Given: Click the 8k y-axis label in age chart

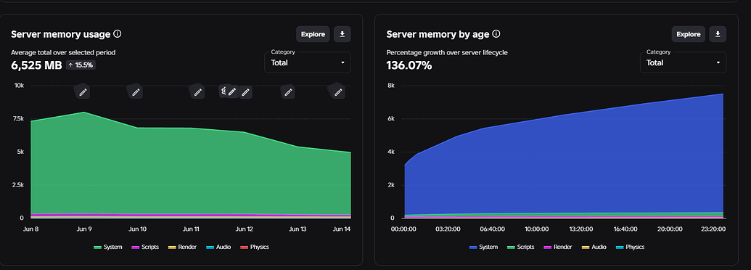Looking at the screenshot, I should [391, 85].
